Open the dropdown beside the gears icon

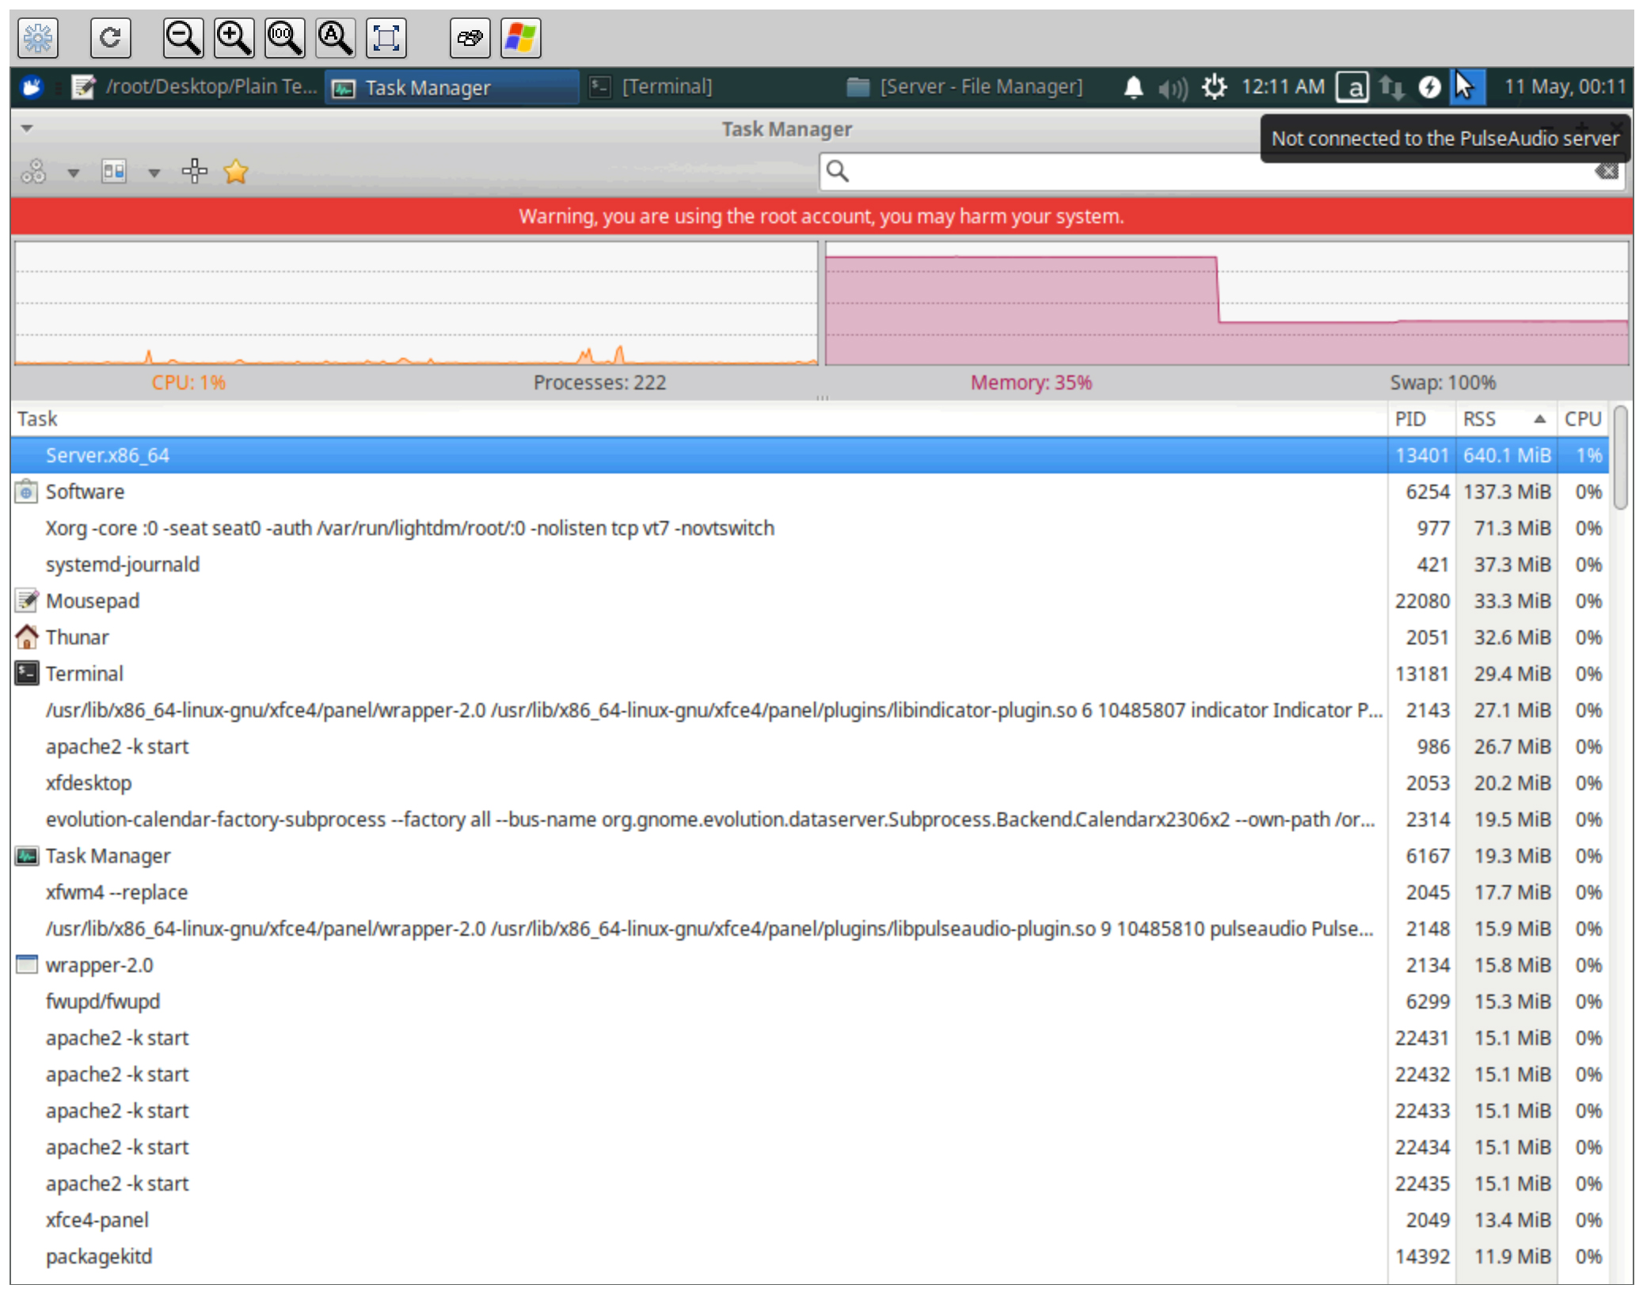(x=74, y=171)
